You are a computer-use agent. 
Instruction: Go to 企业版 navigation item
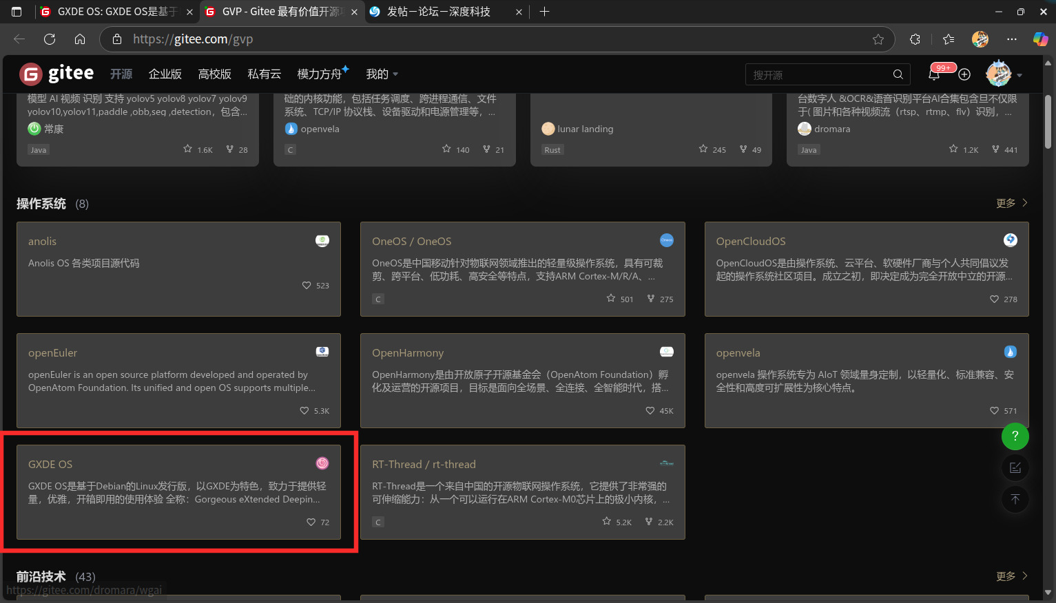pos(165,74)
